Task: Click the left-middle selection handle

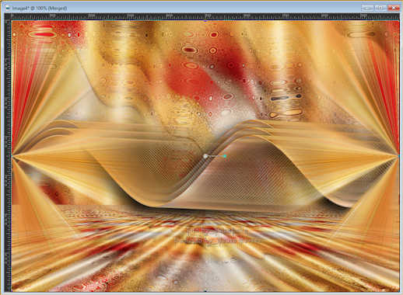Action: tap(12, 156)
